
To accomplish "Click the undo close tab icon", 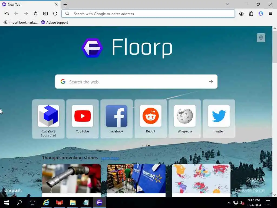I will point(6,14).
